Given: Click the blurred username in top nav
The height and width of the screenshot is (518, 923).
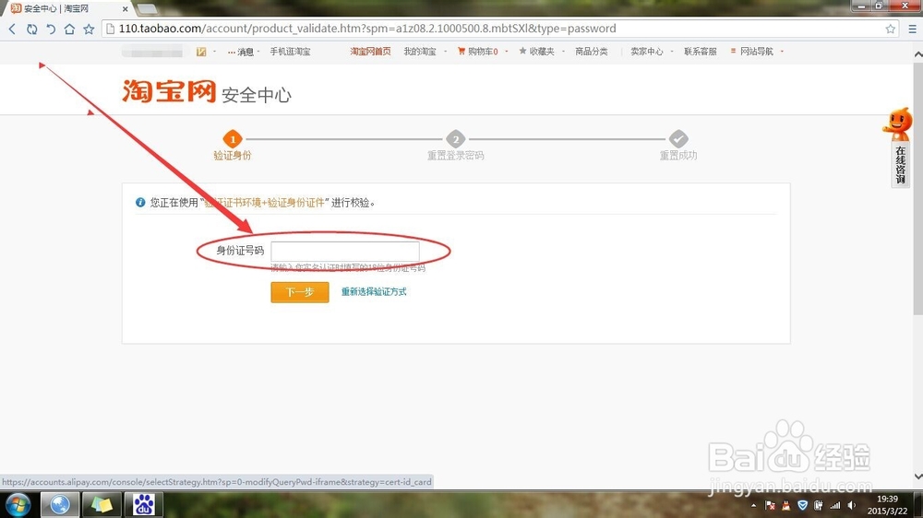Looking at the screenshot, I should point(152,52).
